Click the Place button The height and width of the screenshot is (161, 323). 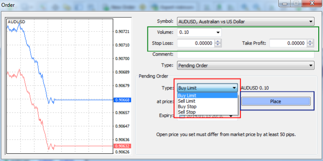[276, 101]
